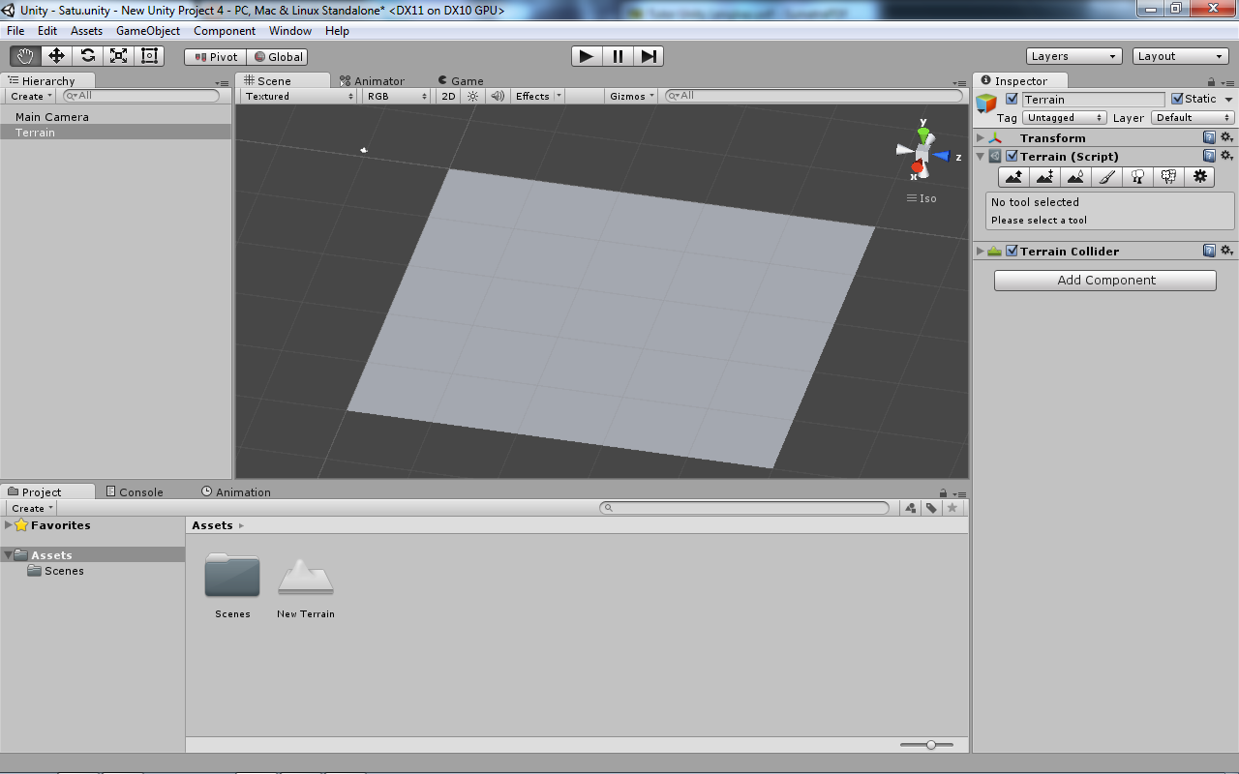Select the Raise/Lower Terrain tool
Viewport: 1239px width, 774px height.
pos(1013,177)
